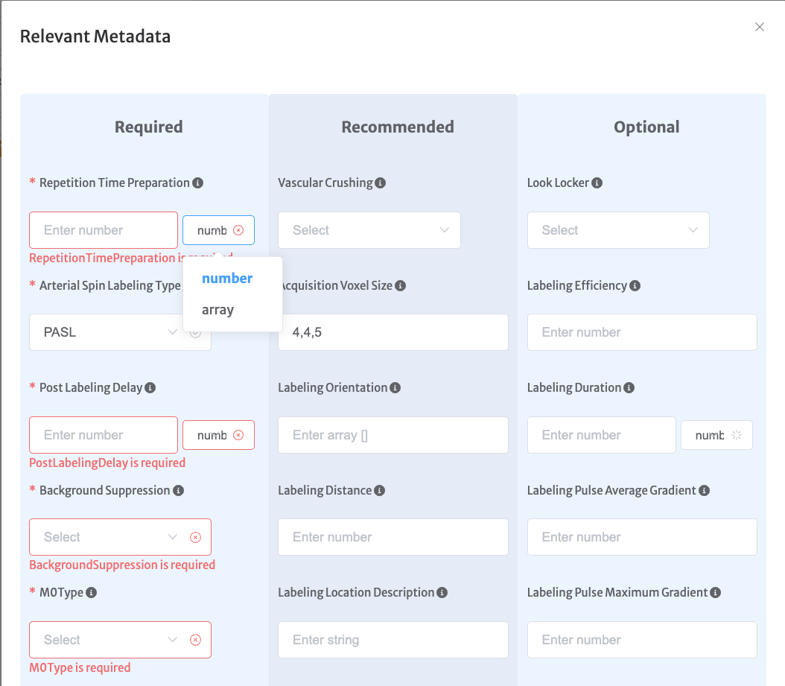Choose 'array' from the type dropdown list

(233, 310)
